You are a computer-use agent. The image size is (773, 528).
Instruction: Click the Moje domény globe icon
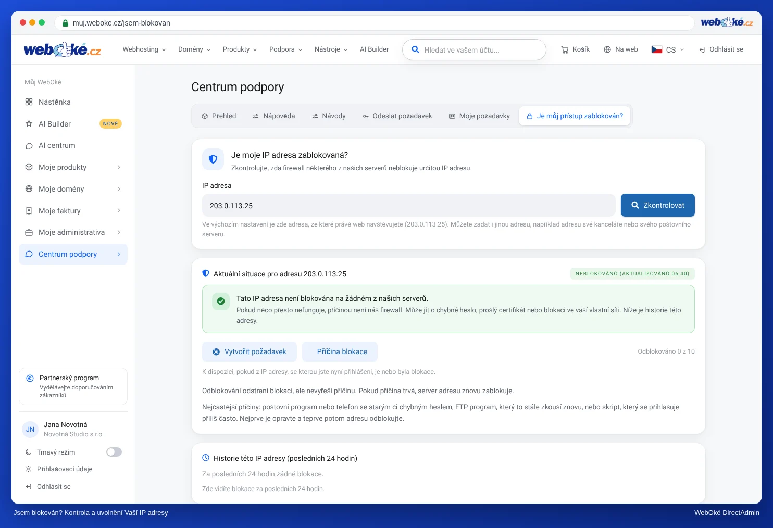(x=29, y=189)
